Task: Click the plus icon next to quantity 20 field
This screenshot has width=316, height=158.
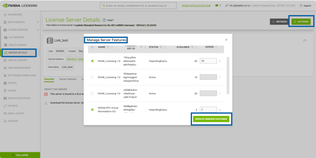Action: (220, 61)
